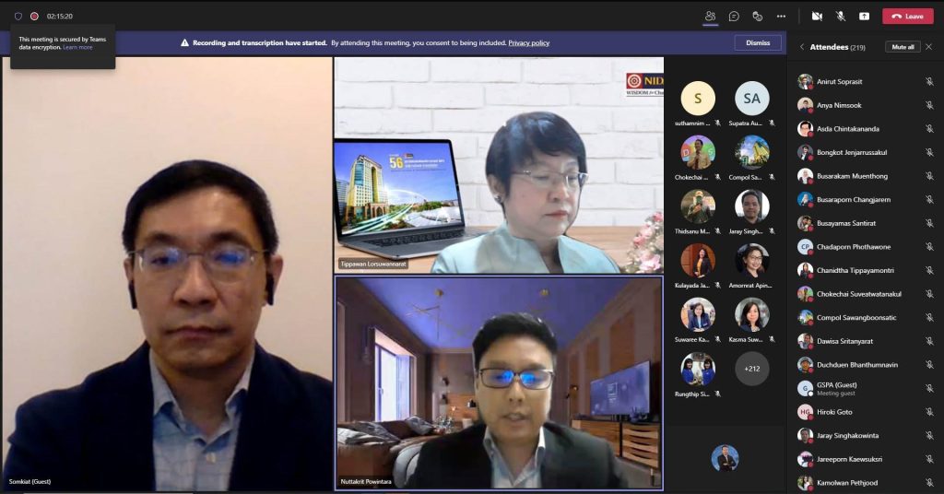Image resolution: width=944 pixels, height=494 pixels.
Task: Open the Learn more encryption link
Action: [77, 47]
